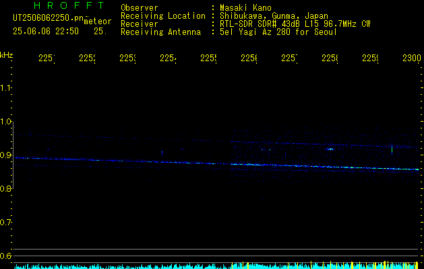Click the 0.8 frequency axis label
The width and height of the screenshot is (424, 269).
[x=5, y=188]
